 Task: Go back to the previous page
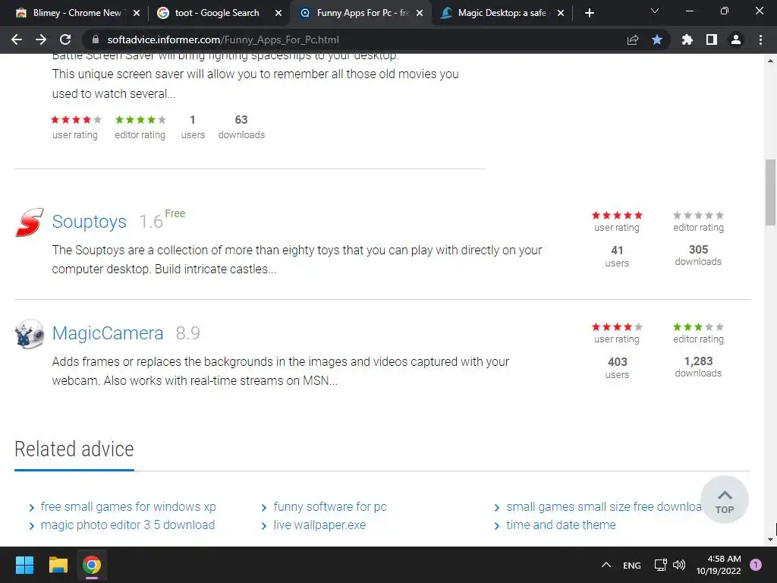pyautogui.click(x=17, y=39)
